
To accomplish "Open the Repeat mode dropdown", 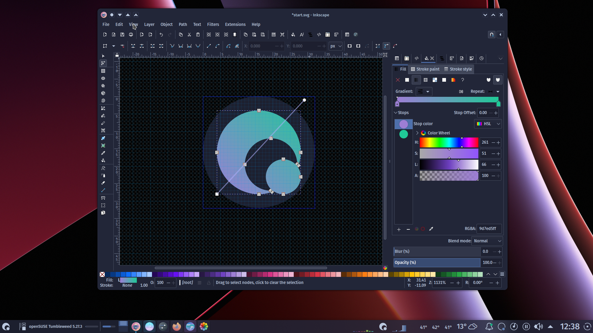I will (494, 92).
